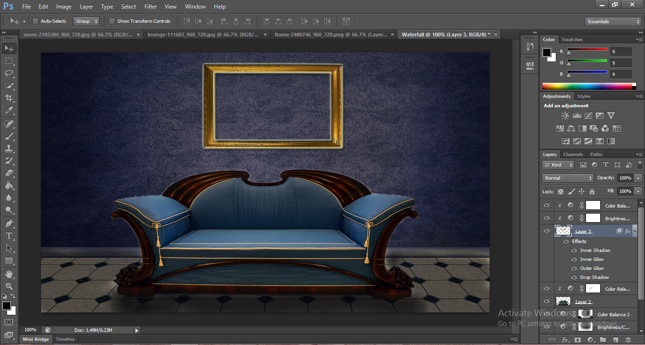
Task: Open the Layer menu
Action: (x=86, y=7)
